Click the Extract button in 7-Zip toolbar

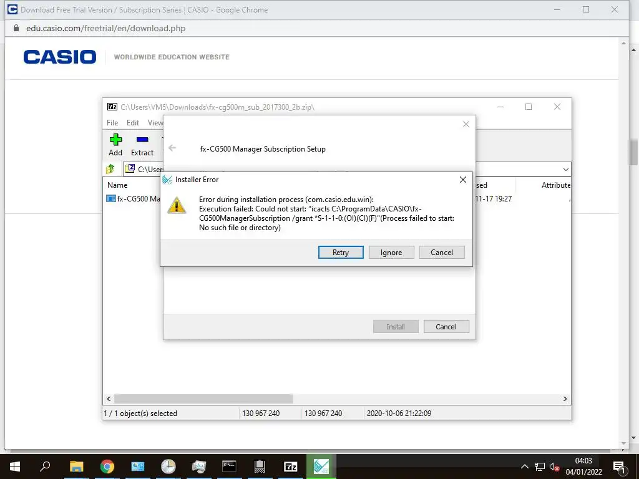point(142,145)
